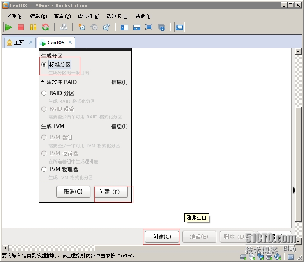304x262 pixels.
Task: Click the 隐藏空白 tooltip label
Action: coord(196,218)
